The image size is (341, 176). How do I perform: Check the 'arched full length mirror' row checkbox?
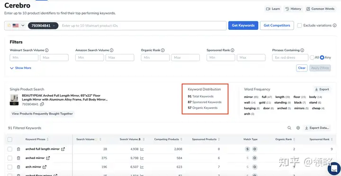[10, 149]
